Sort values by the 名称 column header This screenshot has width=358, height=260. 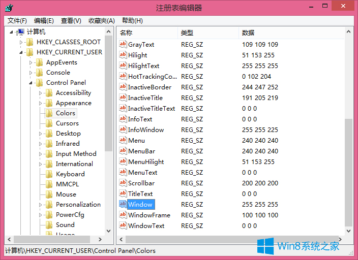click(147, 33)
